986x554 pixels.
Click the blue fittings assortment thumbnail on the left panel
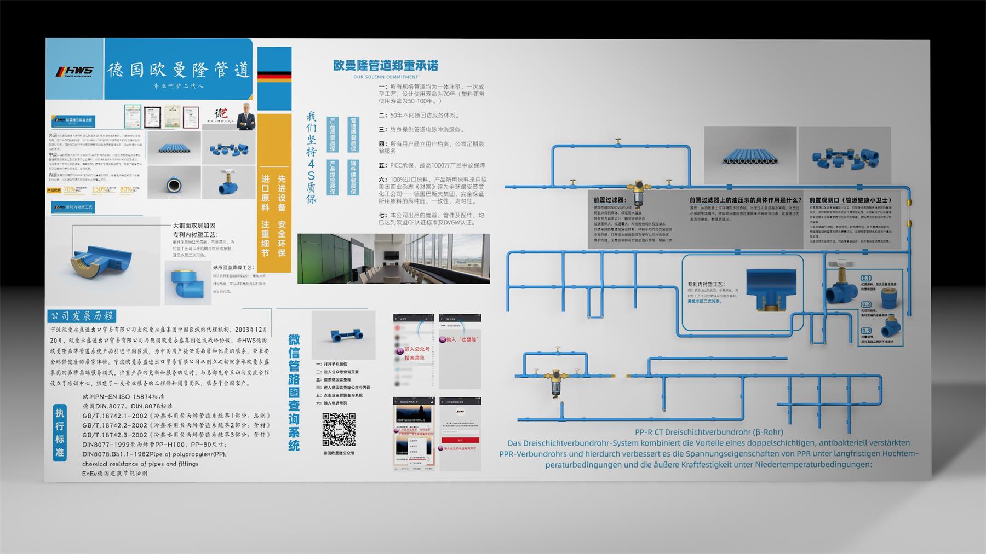[229, 147]
